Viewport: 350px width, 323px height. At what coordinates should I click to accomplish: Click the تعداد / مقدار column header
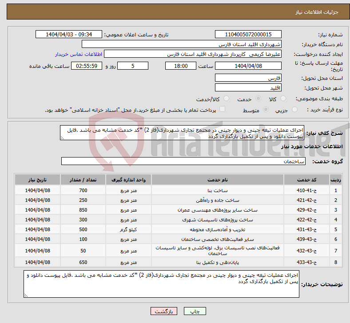pos(83,180)
